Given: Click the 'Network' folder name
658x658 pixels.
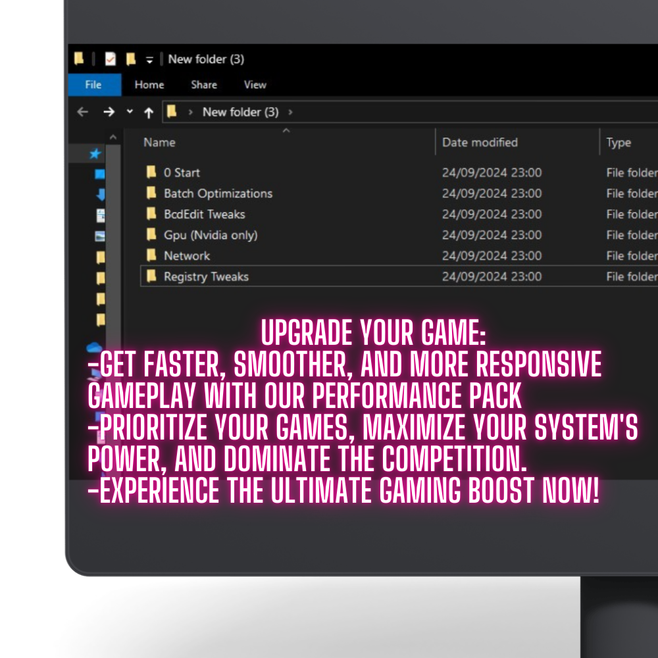Looking at the screenshot, I should click(187, 255).
